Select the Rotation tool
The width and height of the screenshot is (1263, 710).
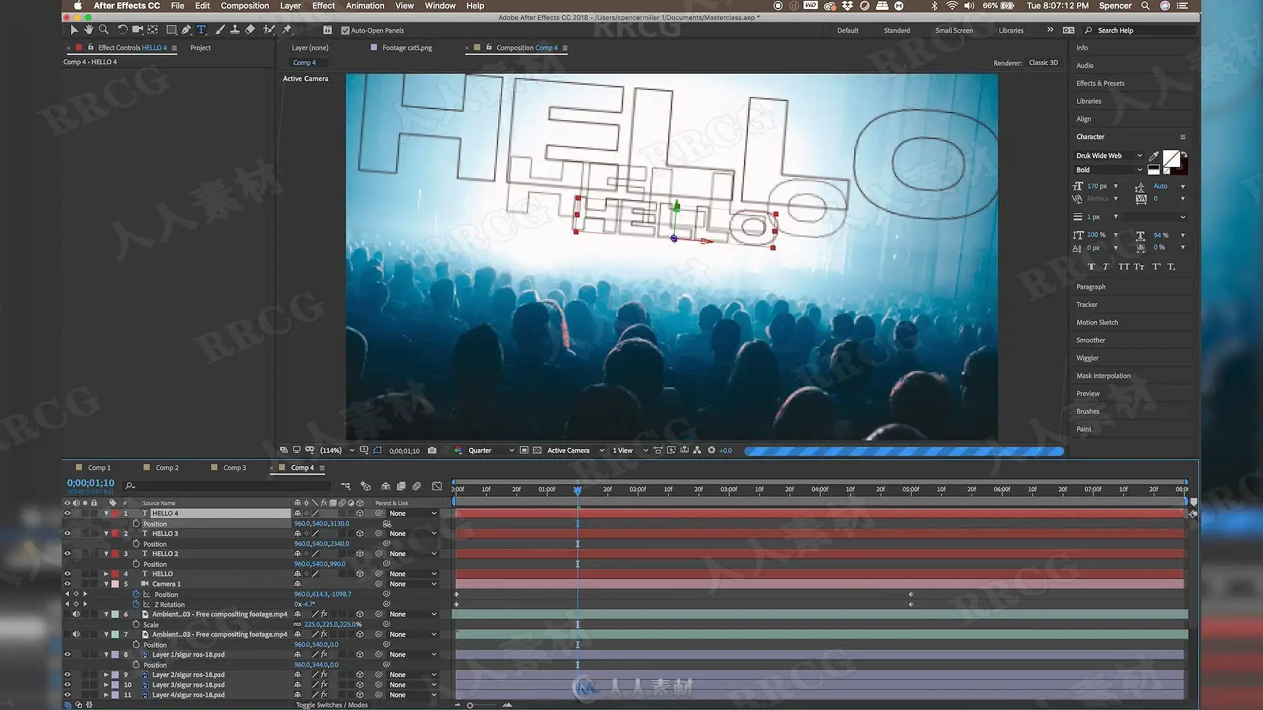tap(122, 30)
